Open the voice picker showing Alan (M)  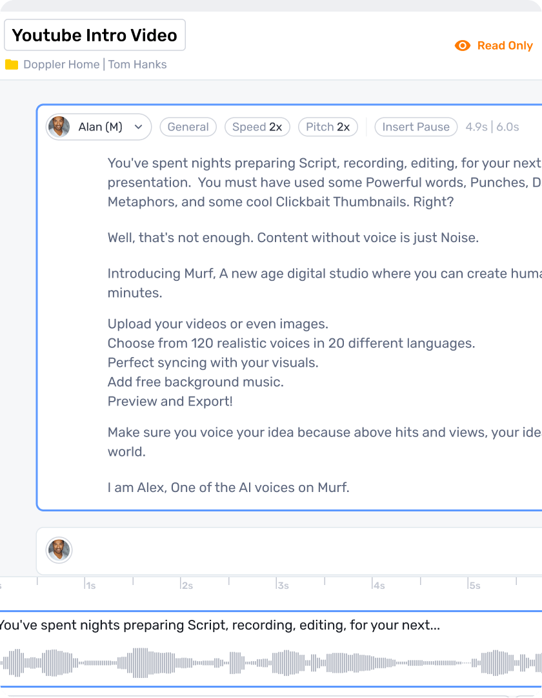coord(98,127)
